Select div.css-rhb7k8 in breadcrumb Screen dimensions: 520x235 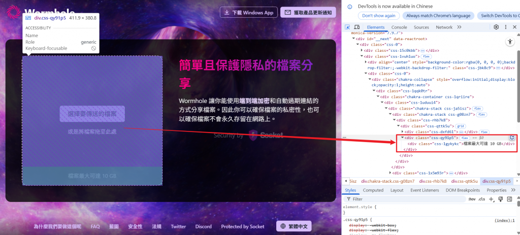(x=433, y=181)
